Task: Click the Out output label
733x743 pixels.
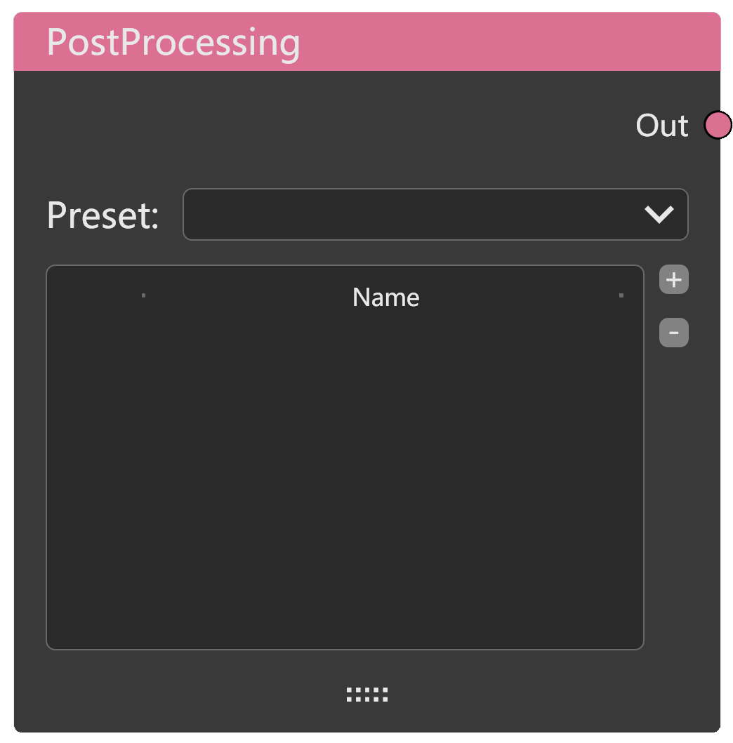Action: pyautogui.click(x=661, y=126)
